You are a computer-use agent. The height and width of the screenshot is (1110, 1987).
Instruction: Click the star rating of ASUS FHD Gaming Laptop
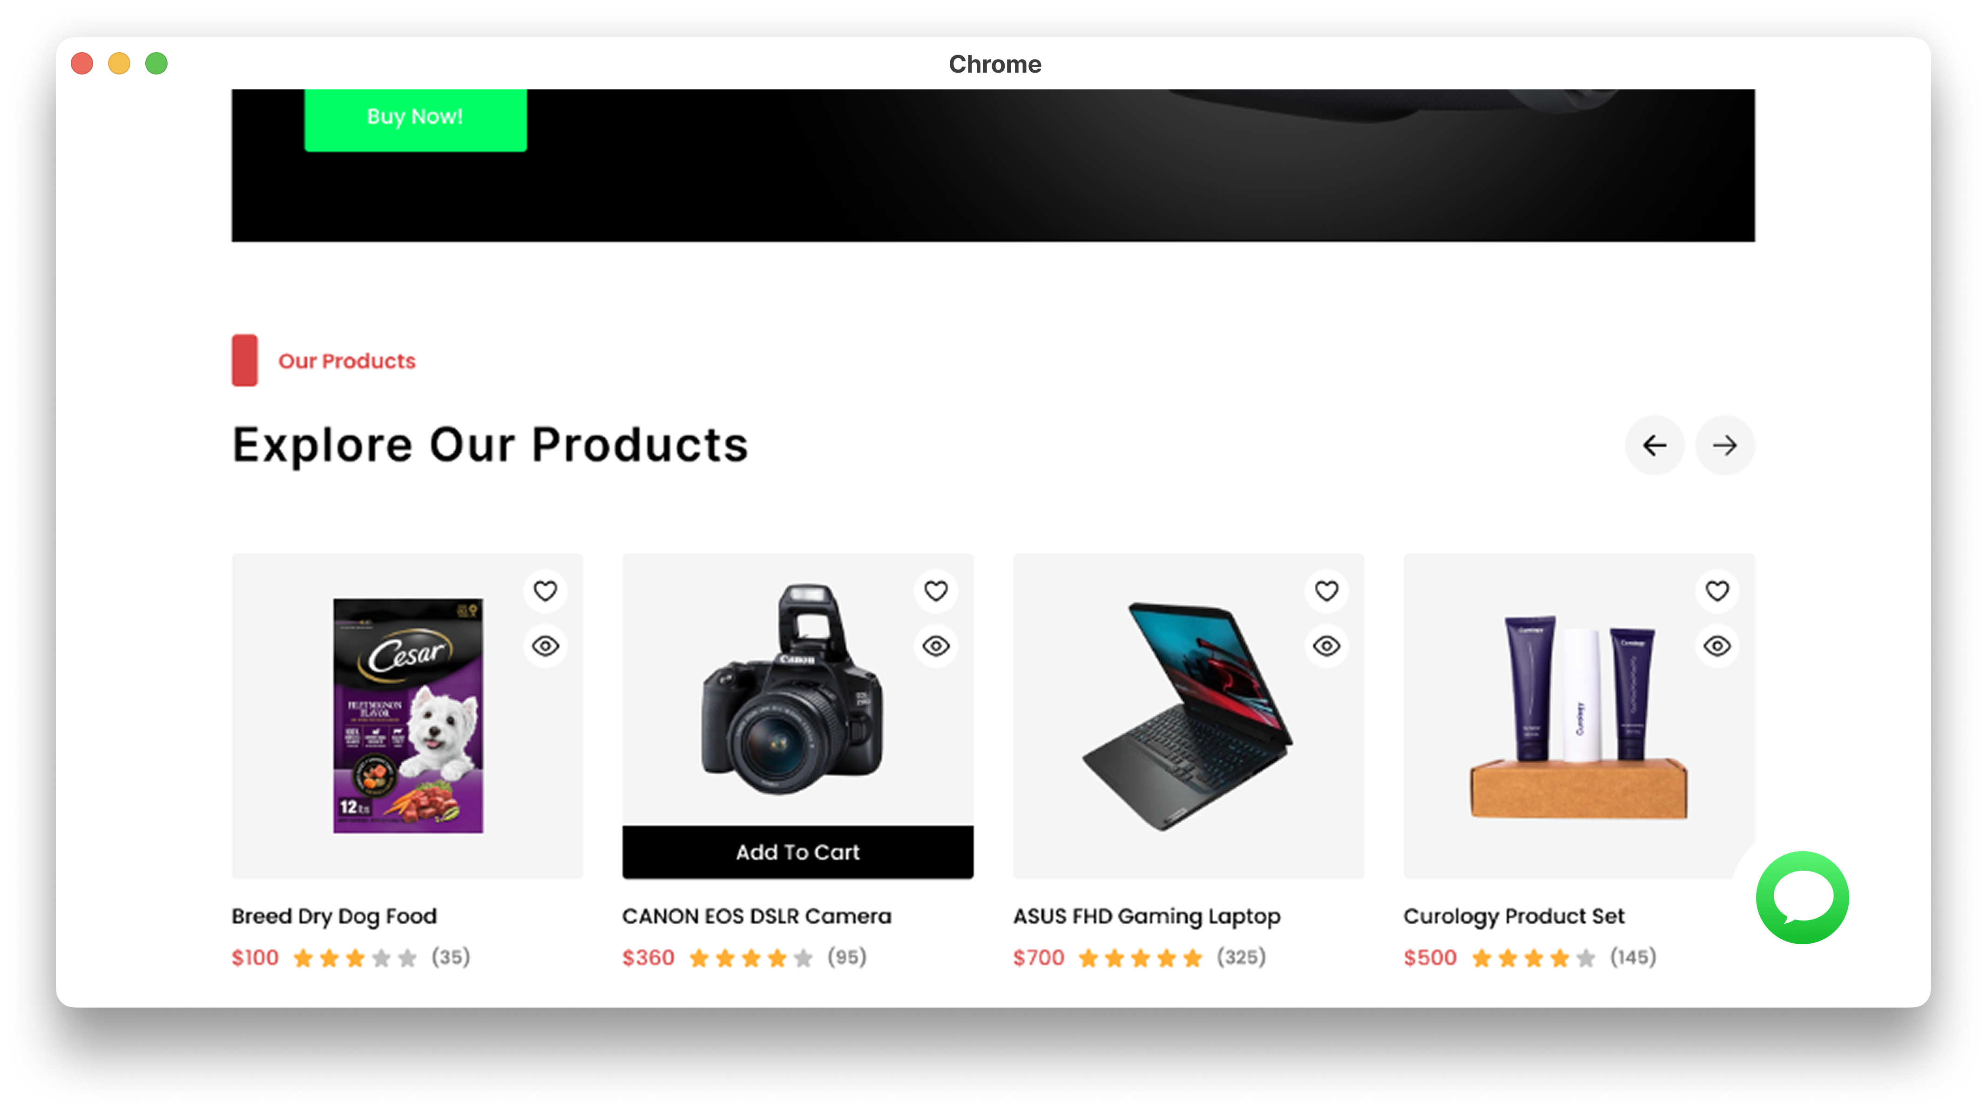1139,957
